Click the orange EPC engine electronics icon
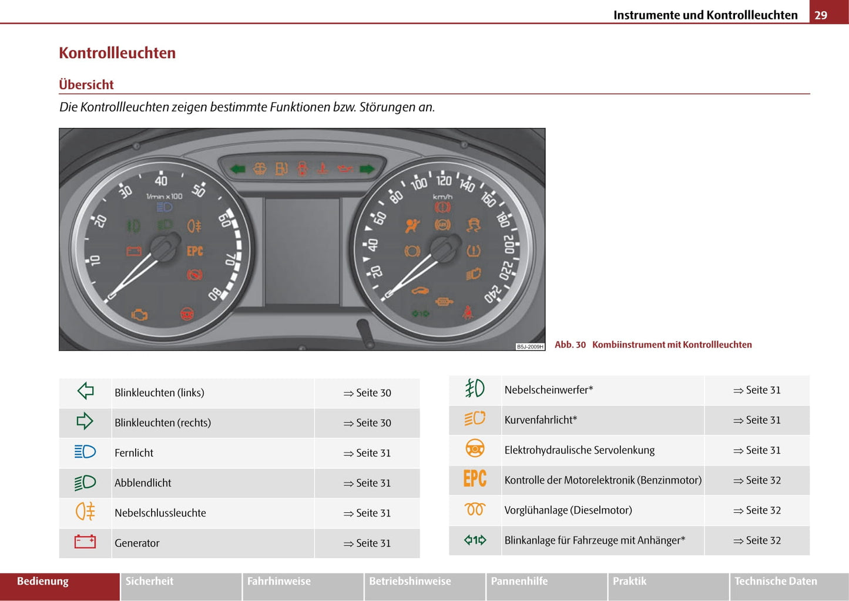The image size is (849, 601). [x=475, y=479]
